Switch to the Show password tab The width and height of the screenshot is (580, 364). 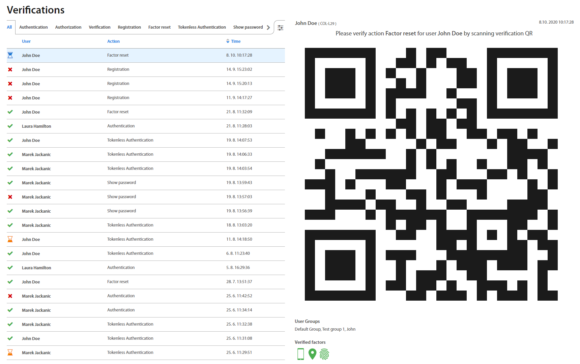click(x=248, y=27)
